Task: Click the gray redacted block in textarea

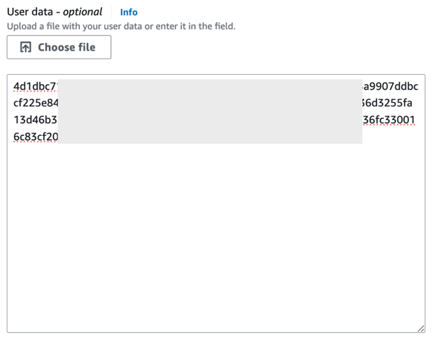Action: click(210, 112)
